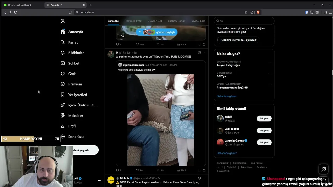View analytics of 108 B views post
This screenshot has height=187, width=333.
pyautogui.click(x=182, y=44)
